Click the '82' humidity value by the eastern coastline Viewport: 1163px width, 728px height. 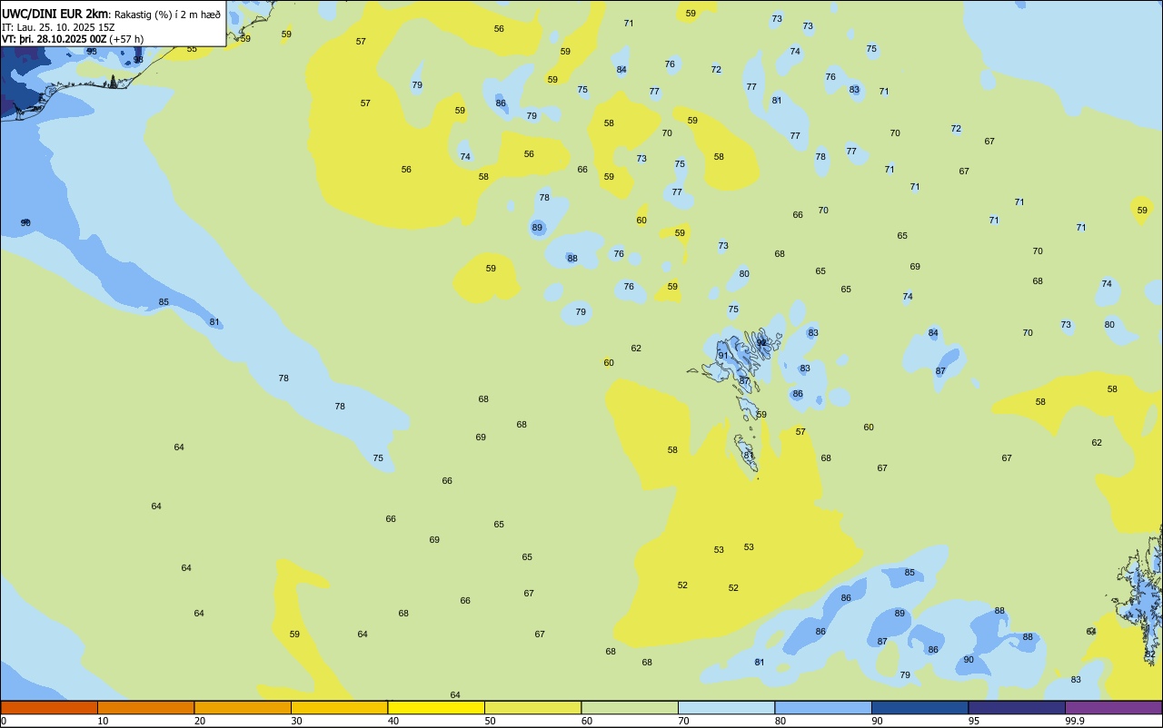coord(1150,654)
